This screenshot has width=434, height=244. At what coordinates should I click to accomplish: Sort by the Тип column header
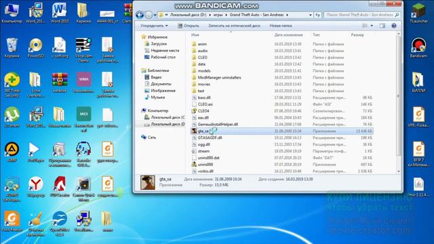pyautogui.click(x=316, y=35)
